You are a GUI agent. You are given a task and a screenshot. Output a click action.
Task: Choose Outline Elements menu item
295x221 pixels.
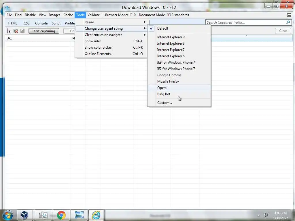[x=111, y=54]
